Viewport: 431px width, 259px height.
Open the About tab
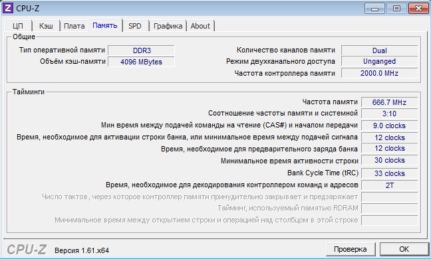(x=200, y=26)
